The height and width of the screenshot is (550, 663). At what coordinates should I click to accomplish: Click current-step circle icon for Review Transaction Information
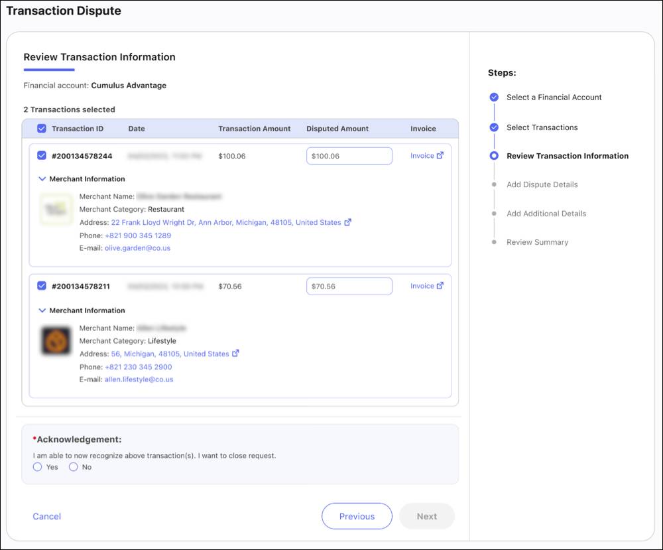click(494, 156)
